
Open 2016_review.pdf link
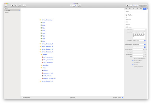[48, 57]
